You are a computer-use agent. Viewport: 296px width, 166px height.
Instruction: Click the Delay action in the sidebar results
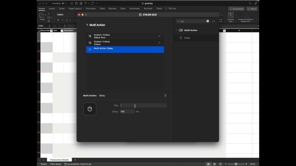[196, 38]
